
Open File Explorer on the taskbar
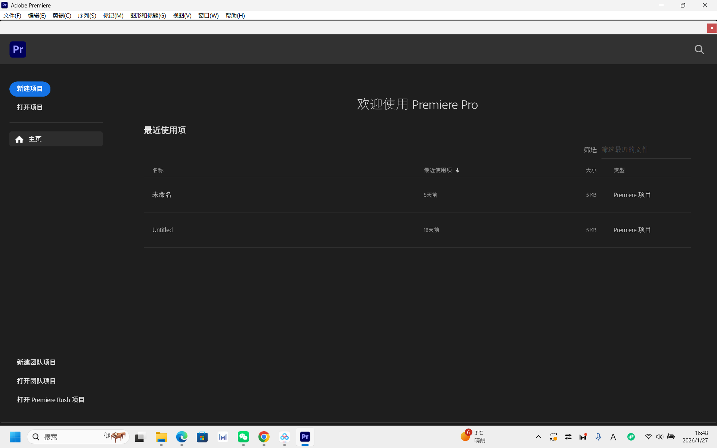click(x=161, y=437)
